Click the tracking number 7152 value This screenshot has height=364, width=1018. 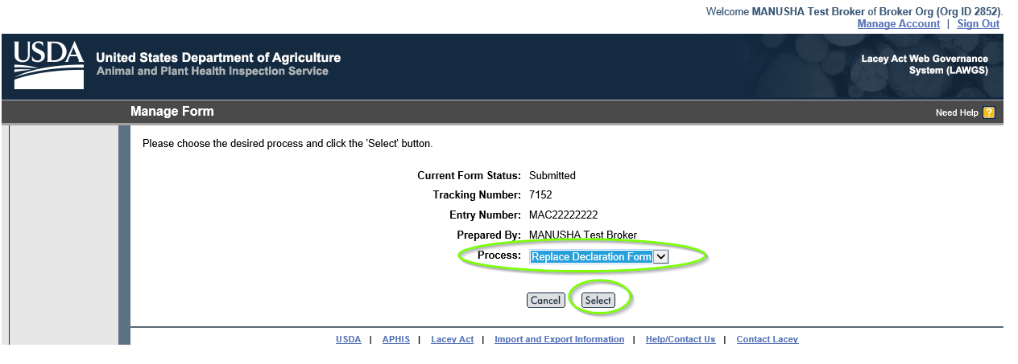[540, 194]
